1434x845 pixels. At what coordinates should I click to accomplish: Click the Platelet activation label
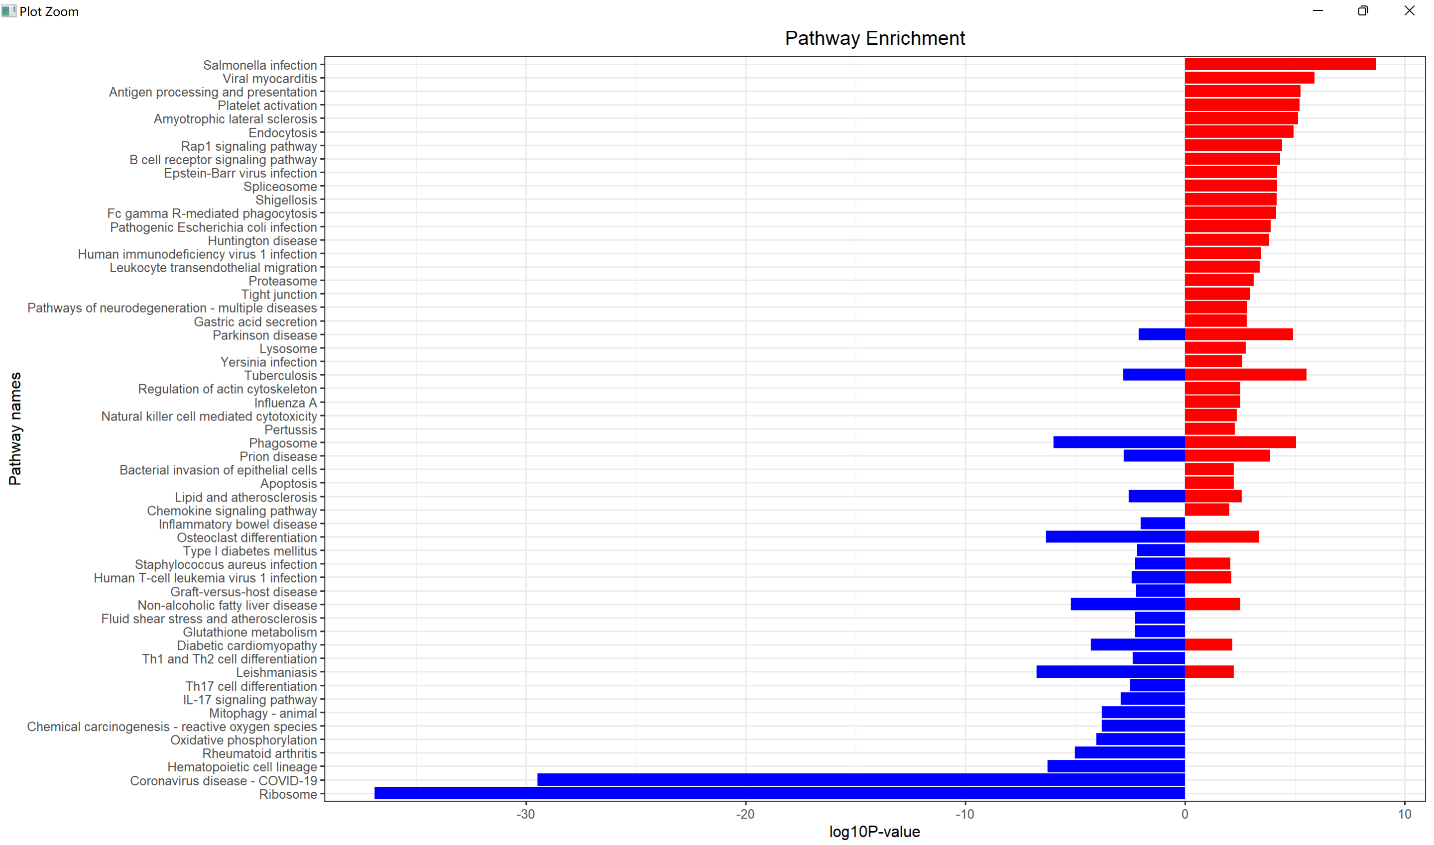[x=267, y=106]
